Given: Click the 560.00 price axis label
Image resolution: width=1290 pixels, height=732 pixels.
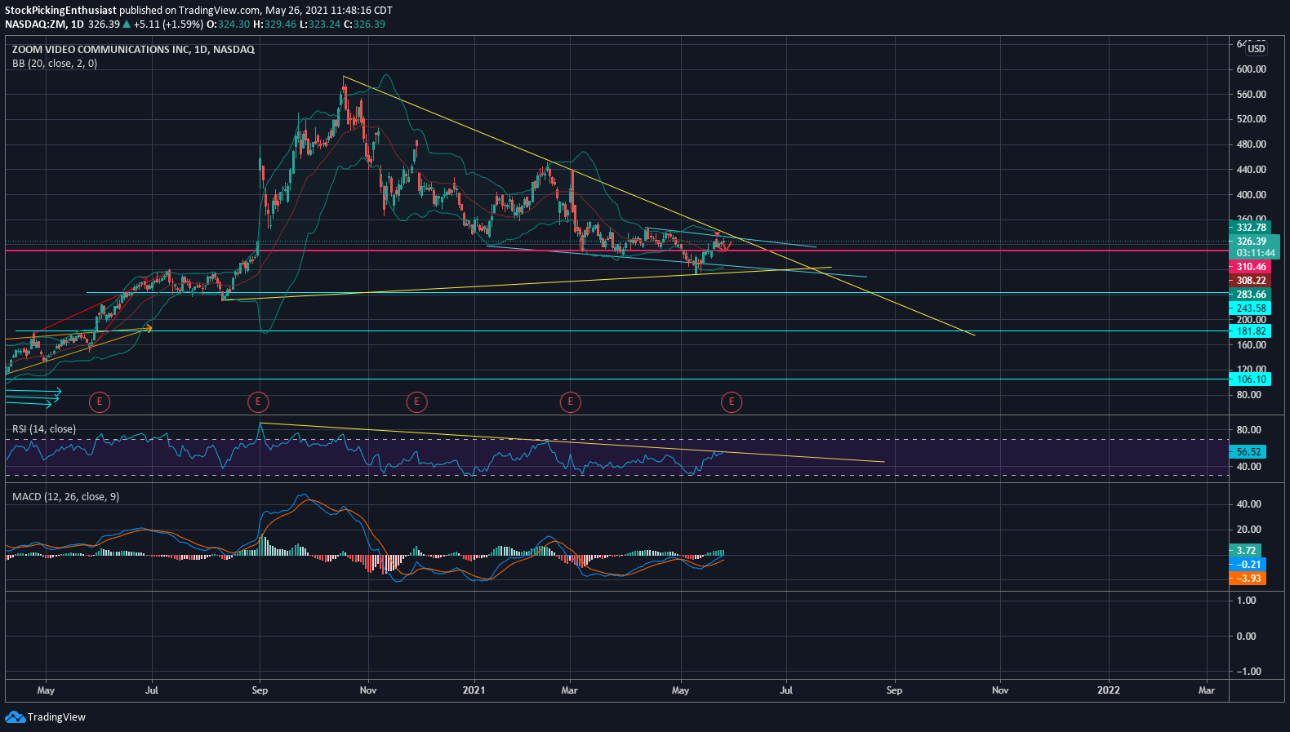Looking at the screenshot, I should [1252, 95].
